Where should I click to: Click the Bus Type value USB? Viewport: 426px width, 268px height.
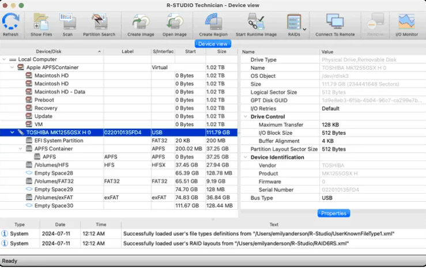pyautogui.click(x=327, y=198)
